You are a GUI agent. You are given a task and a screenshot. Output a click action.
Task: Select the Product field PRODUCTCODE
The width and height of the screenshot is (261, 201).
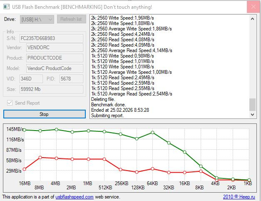pos(55,58)
